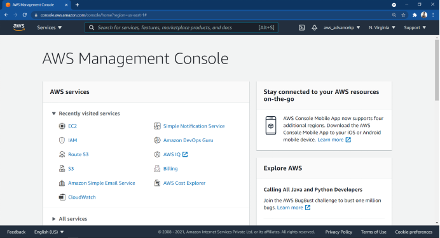This screenshot has height=238, width=440.
Task: Open the Chrome profile avatar
Action: [x=424, y=15]
